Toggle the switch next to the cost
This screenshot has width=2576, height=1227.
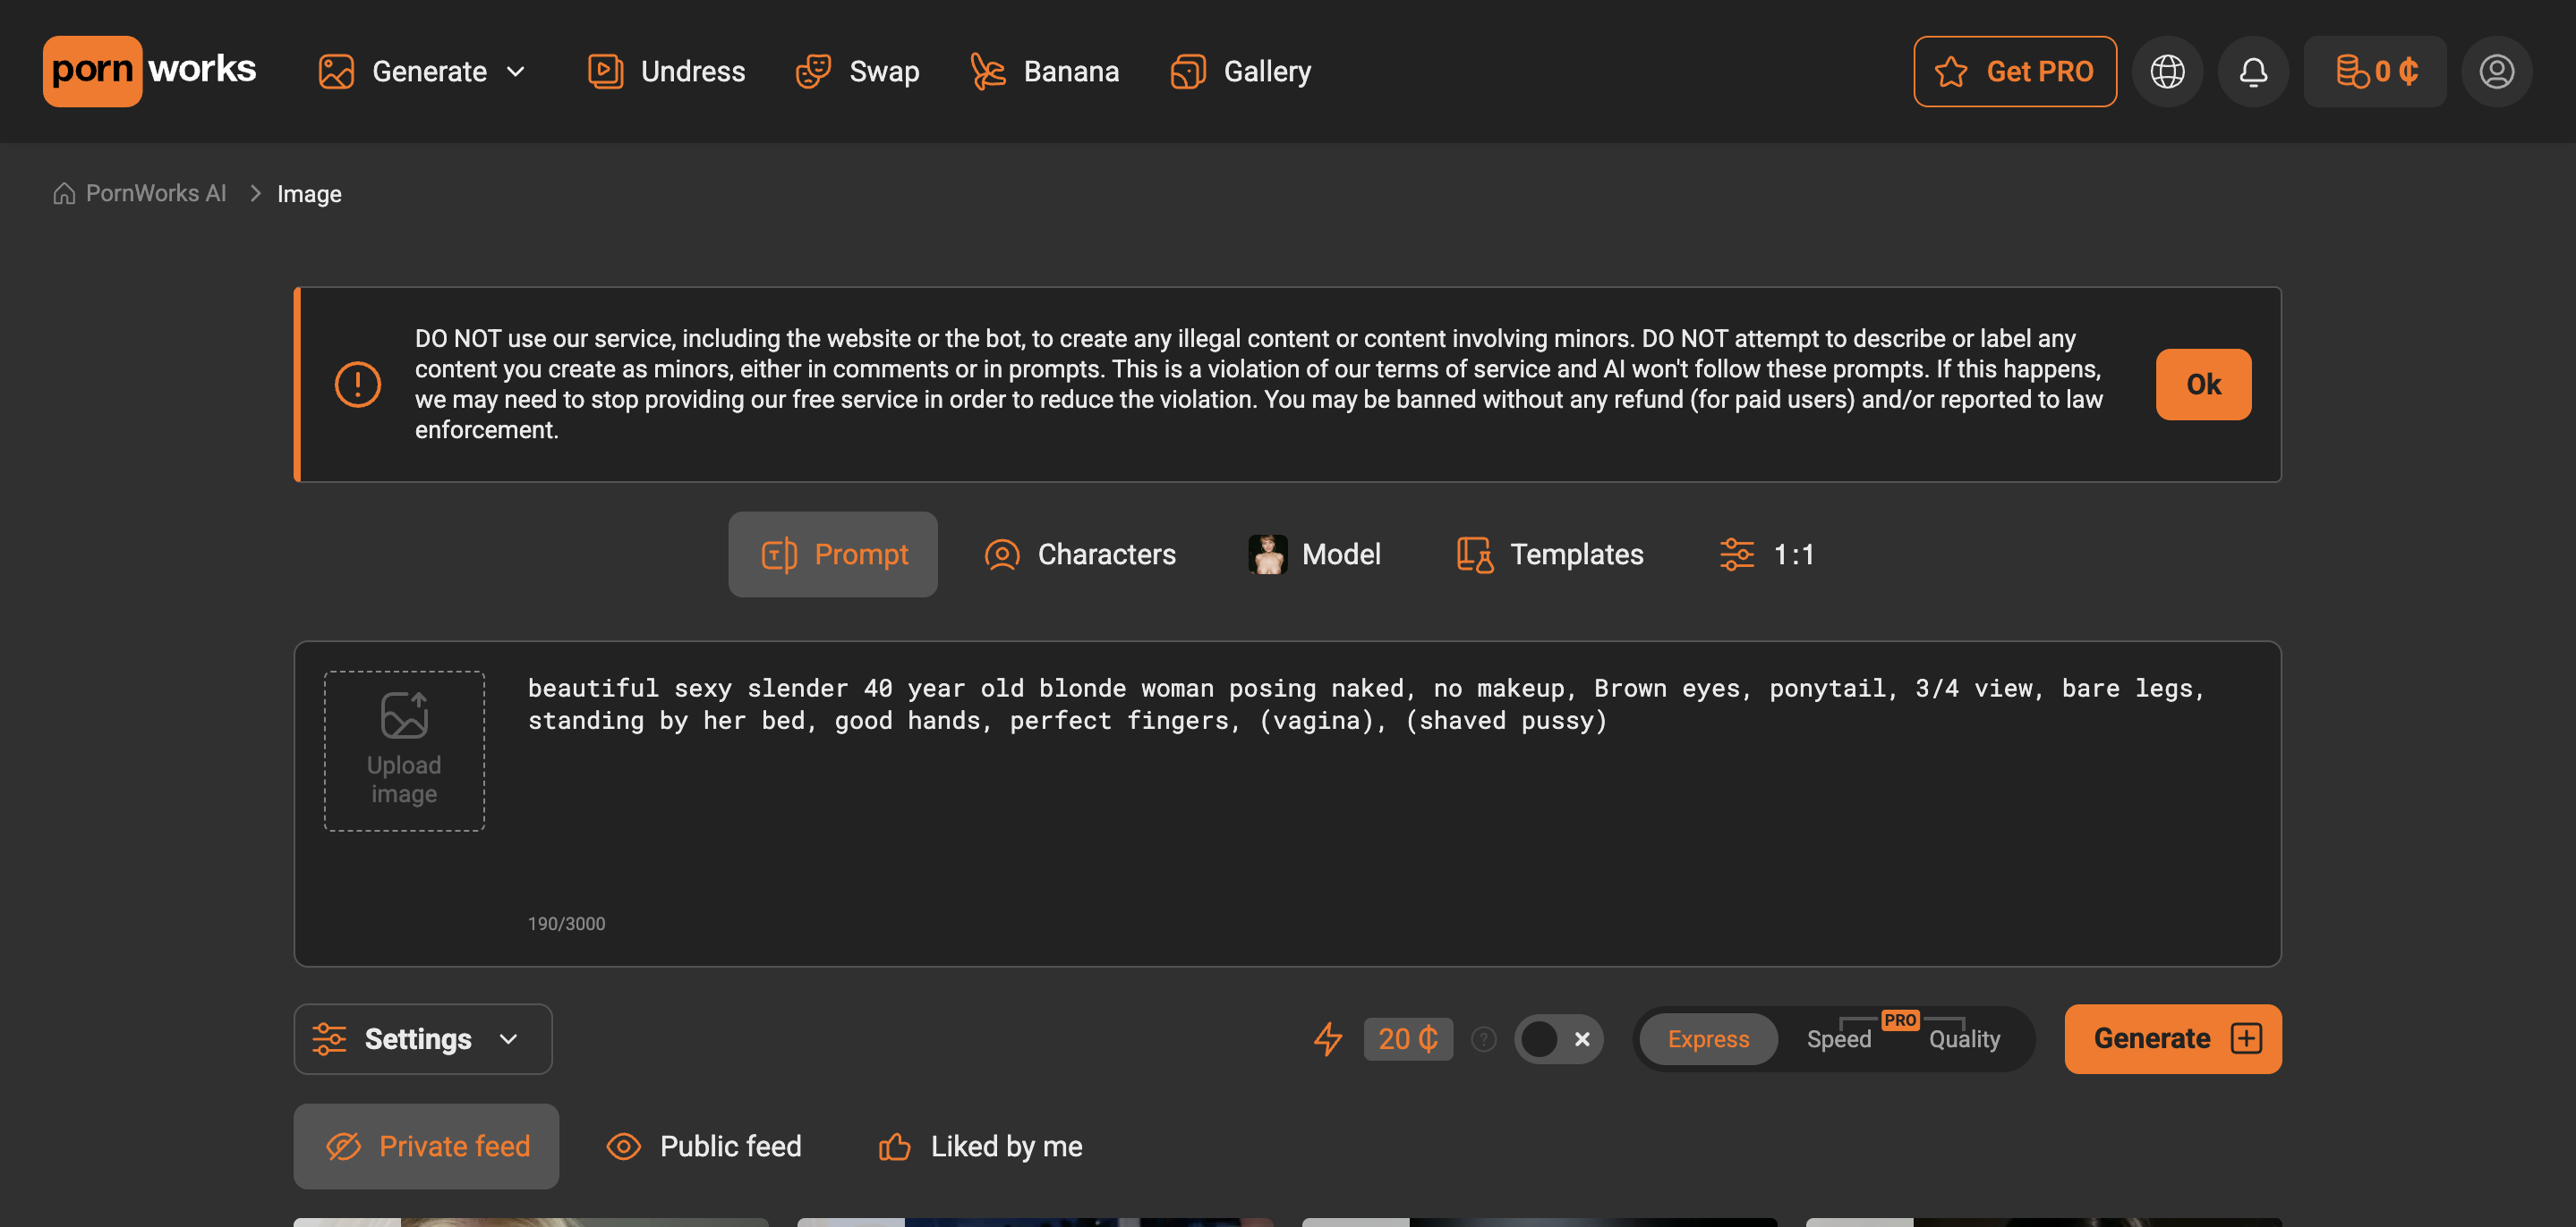1558,1039
